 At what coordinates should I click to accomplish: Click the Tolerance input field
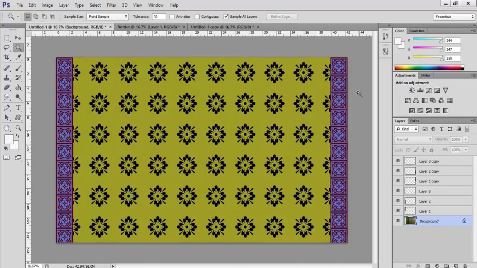click(x=158, y=16)
